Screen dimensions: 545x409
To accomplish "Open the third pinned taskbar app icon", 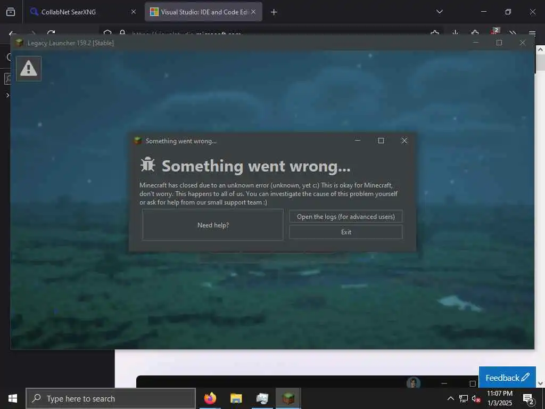I will click(262, 398).
